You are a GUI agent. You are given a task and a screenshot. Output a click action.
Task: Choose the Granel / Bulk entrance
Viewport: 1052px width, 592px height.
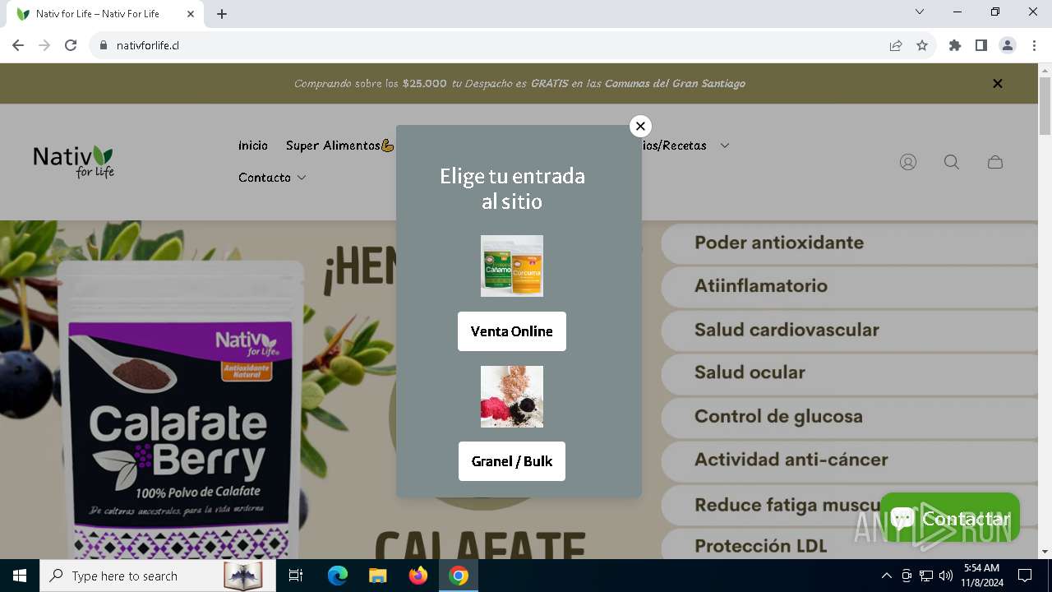(x=512, y=461)
